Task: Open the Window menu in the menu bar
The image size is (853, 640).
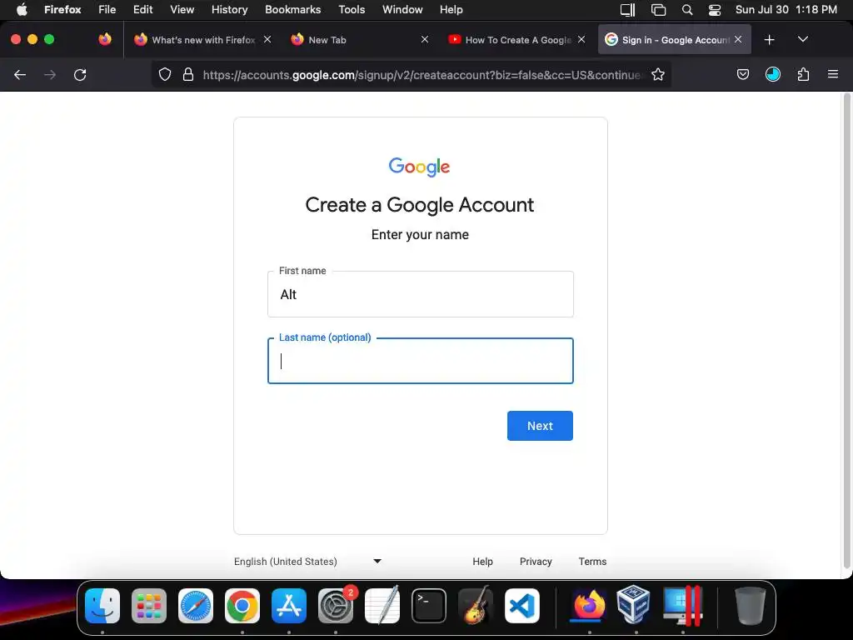Action: [402, 9]
